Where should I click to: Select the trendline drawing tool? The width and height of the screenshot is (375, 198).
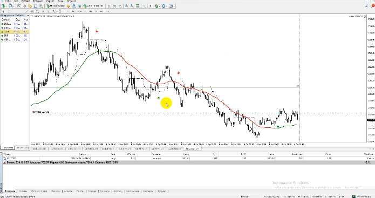point(26,11)
